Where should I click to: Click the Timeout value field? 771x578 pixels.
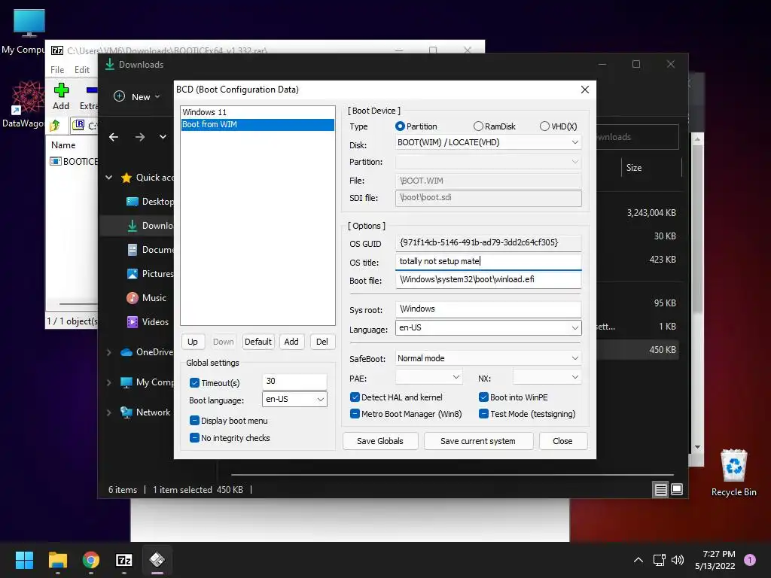click(294, 382)
